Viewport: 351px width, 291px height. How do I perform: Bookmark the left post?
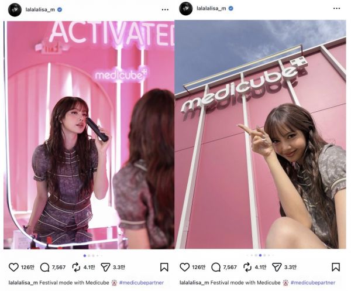[x=164, y=267]
